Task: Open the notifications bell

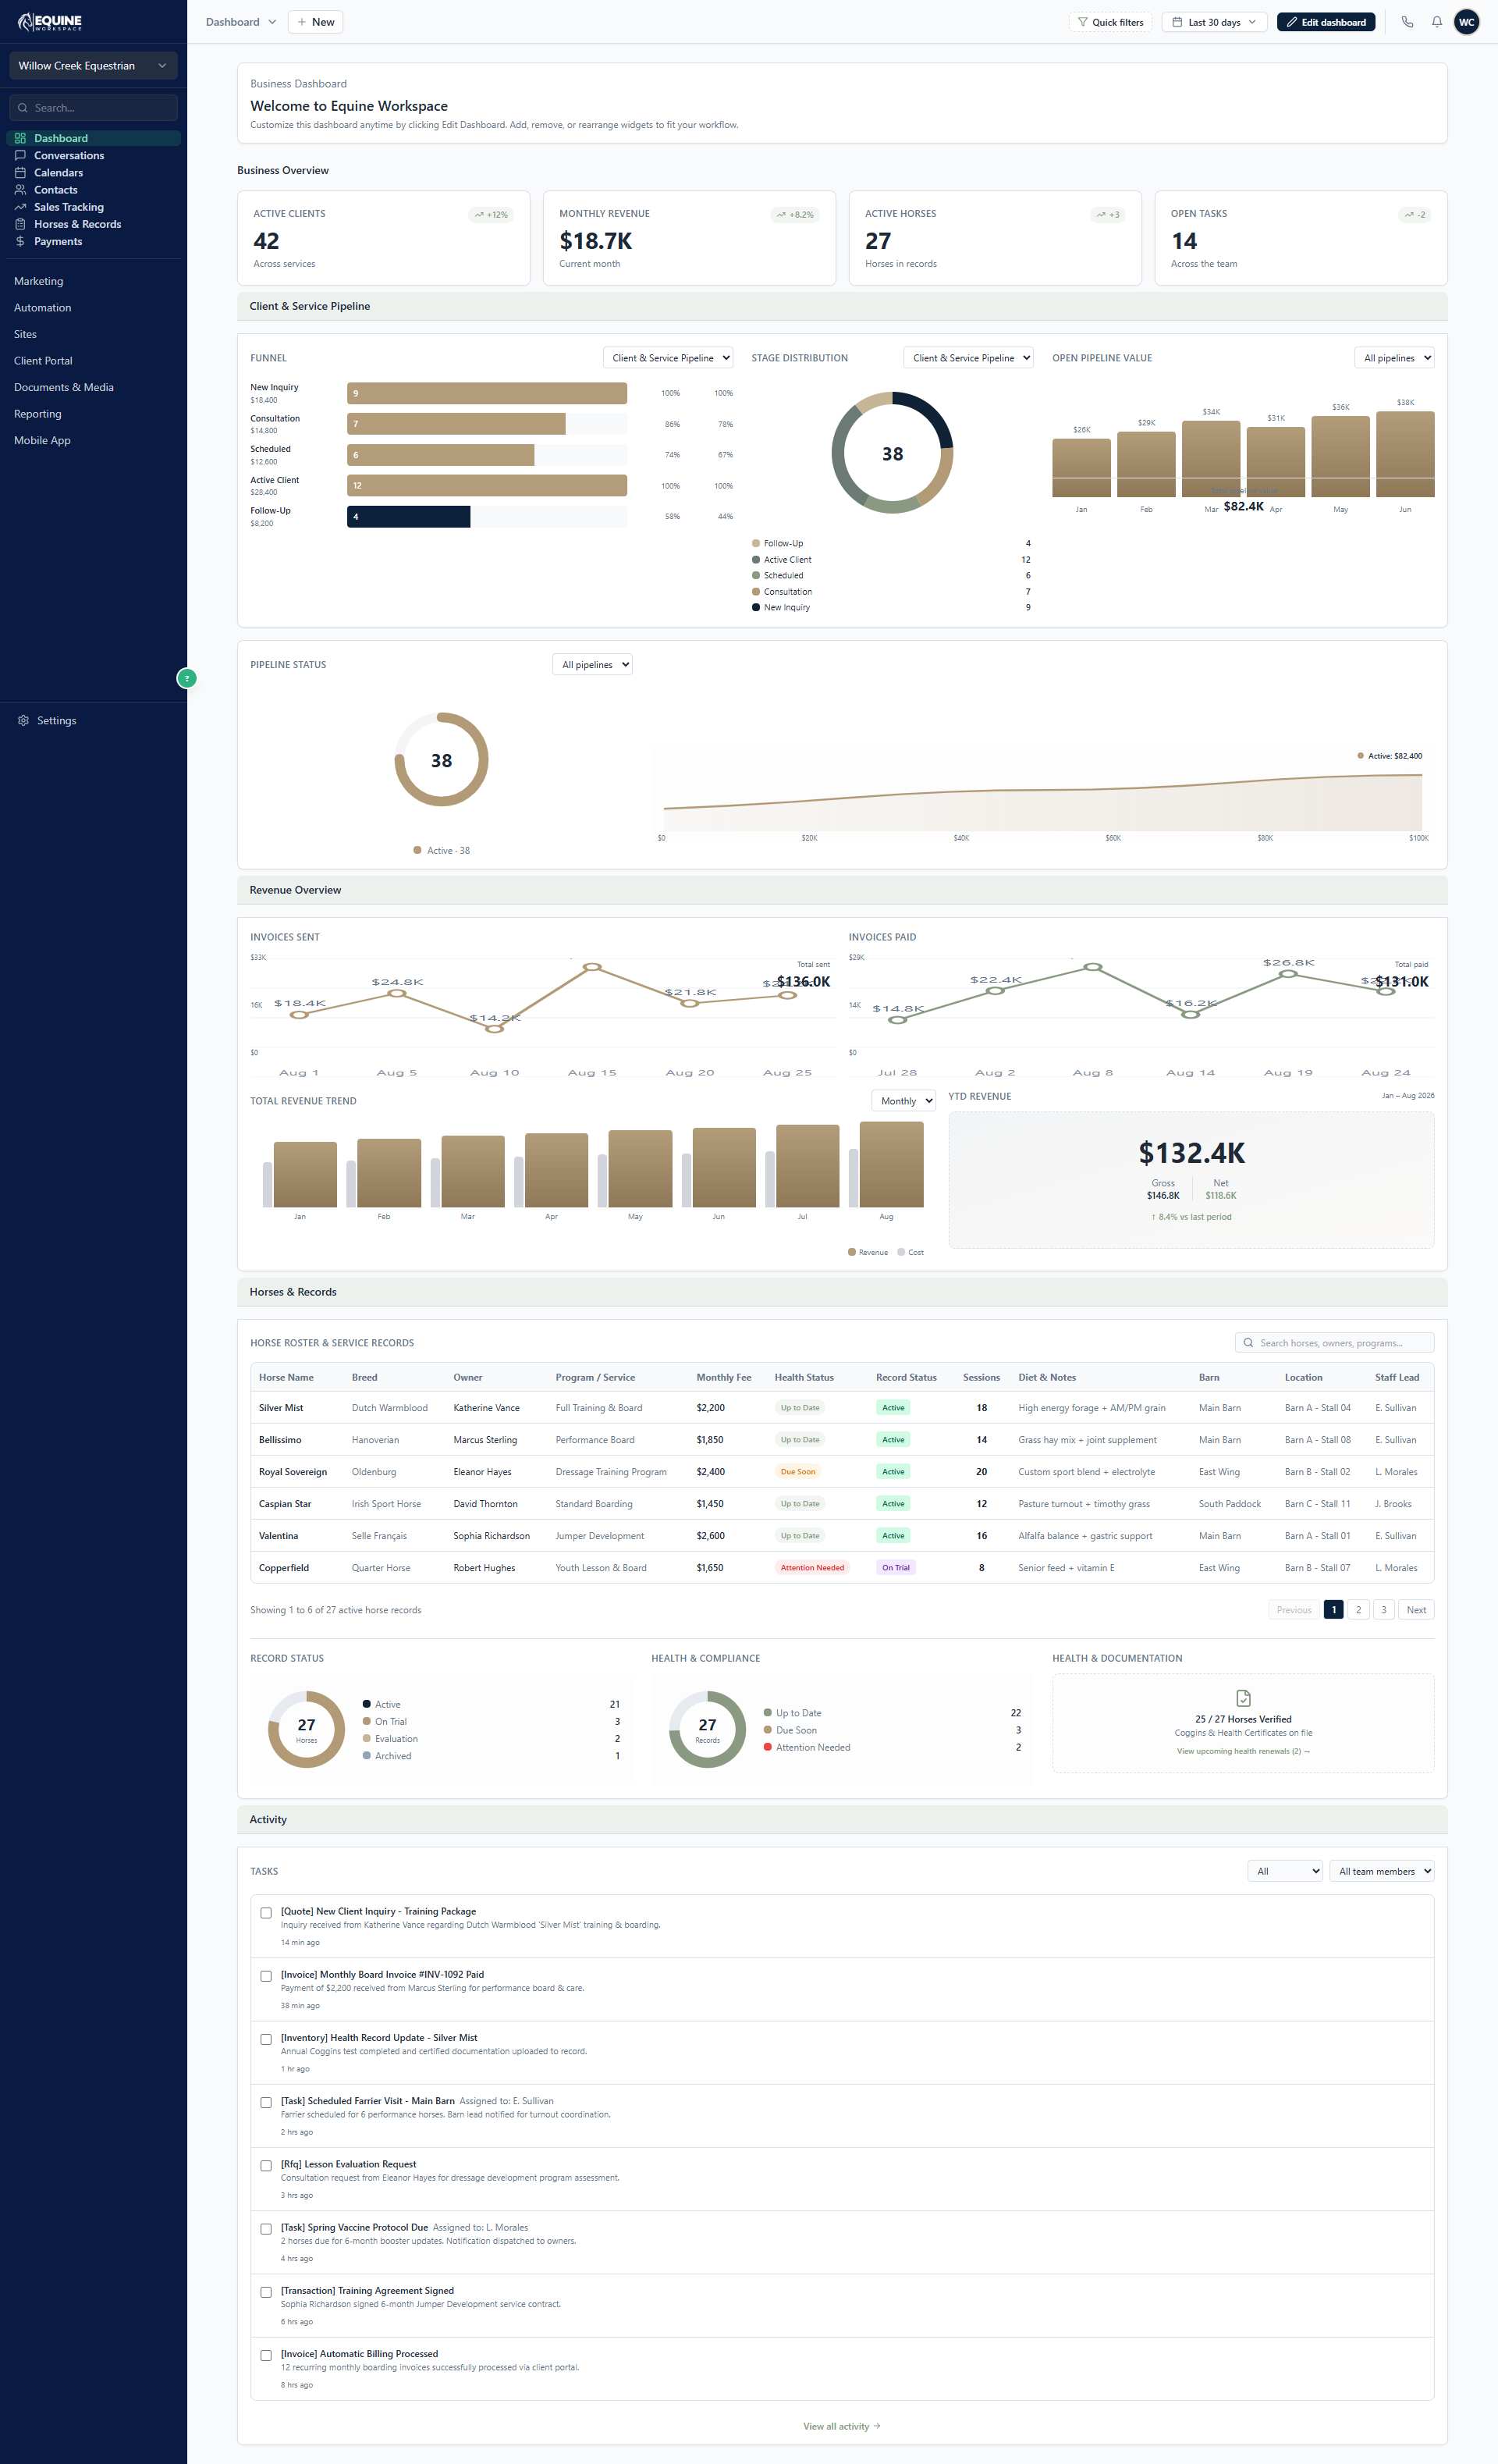Action: click(1436, 22)
